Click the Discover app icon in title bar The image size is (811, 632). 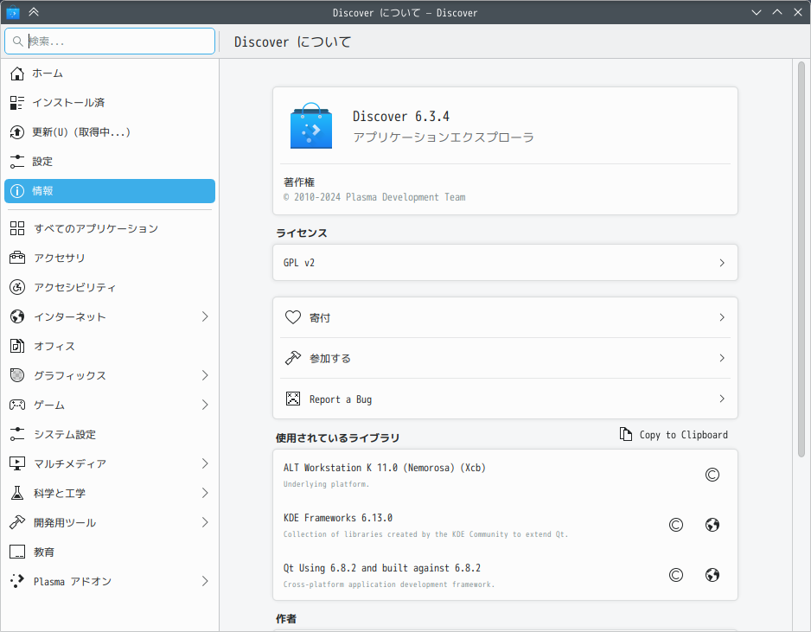[x=13, y=12]
